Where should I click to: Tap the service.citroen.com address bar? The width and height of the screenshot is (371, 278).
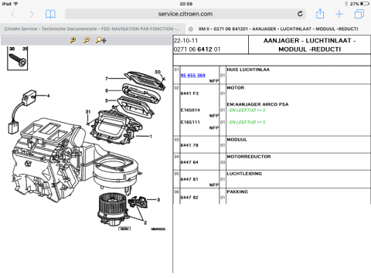click(185, 14)
